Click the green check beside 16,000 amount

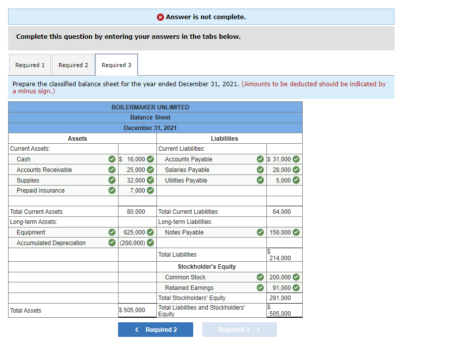tap(150, 159)
